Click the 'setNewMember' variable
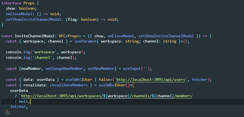The height and width of the screenshot is (117, 244). coord(101,69)
